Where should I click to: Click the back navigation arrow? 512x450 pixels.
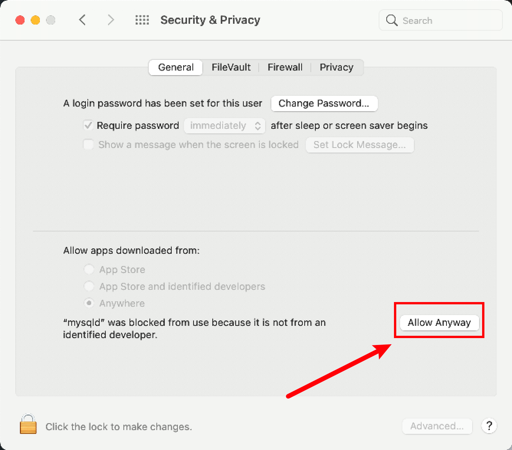[x=82, y=20]
